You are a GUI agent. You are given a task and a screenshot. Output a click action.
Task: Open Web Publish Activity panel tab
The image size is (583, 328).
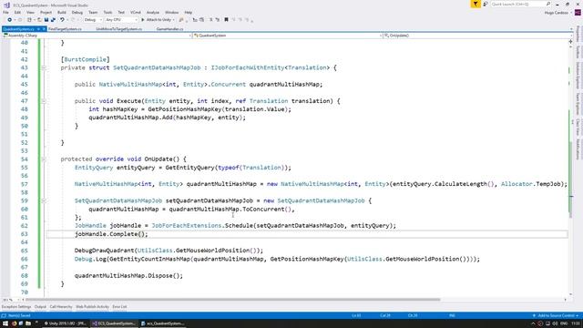[x=92, y=307]
